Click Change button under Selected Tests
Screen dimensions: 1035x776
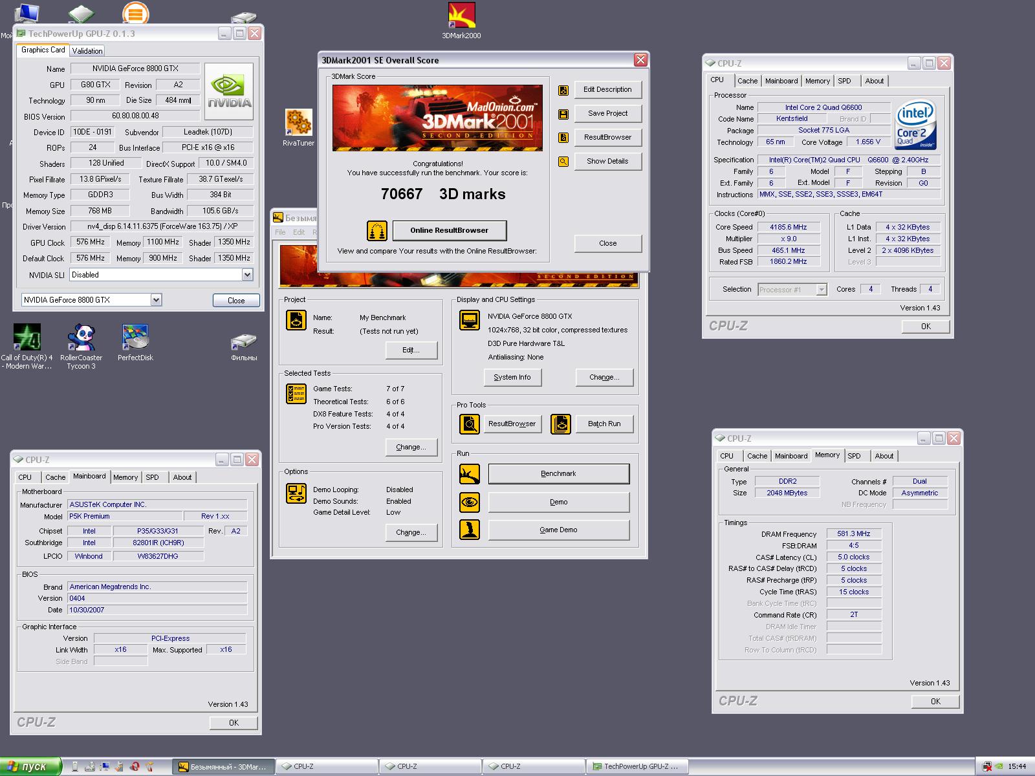pyautogui.click(x=411, y=447)
